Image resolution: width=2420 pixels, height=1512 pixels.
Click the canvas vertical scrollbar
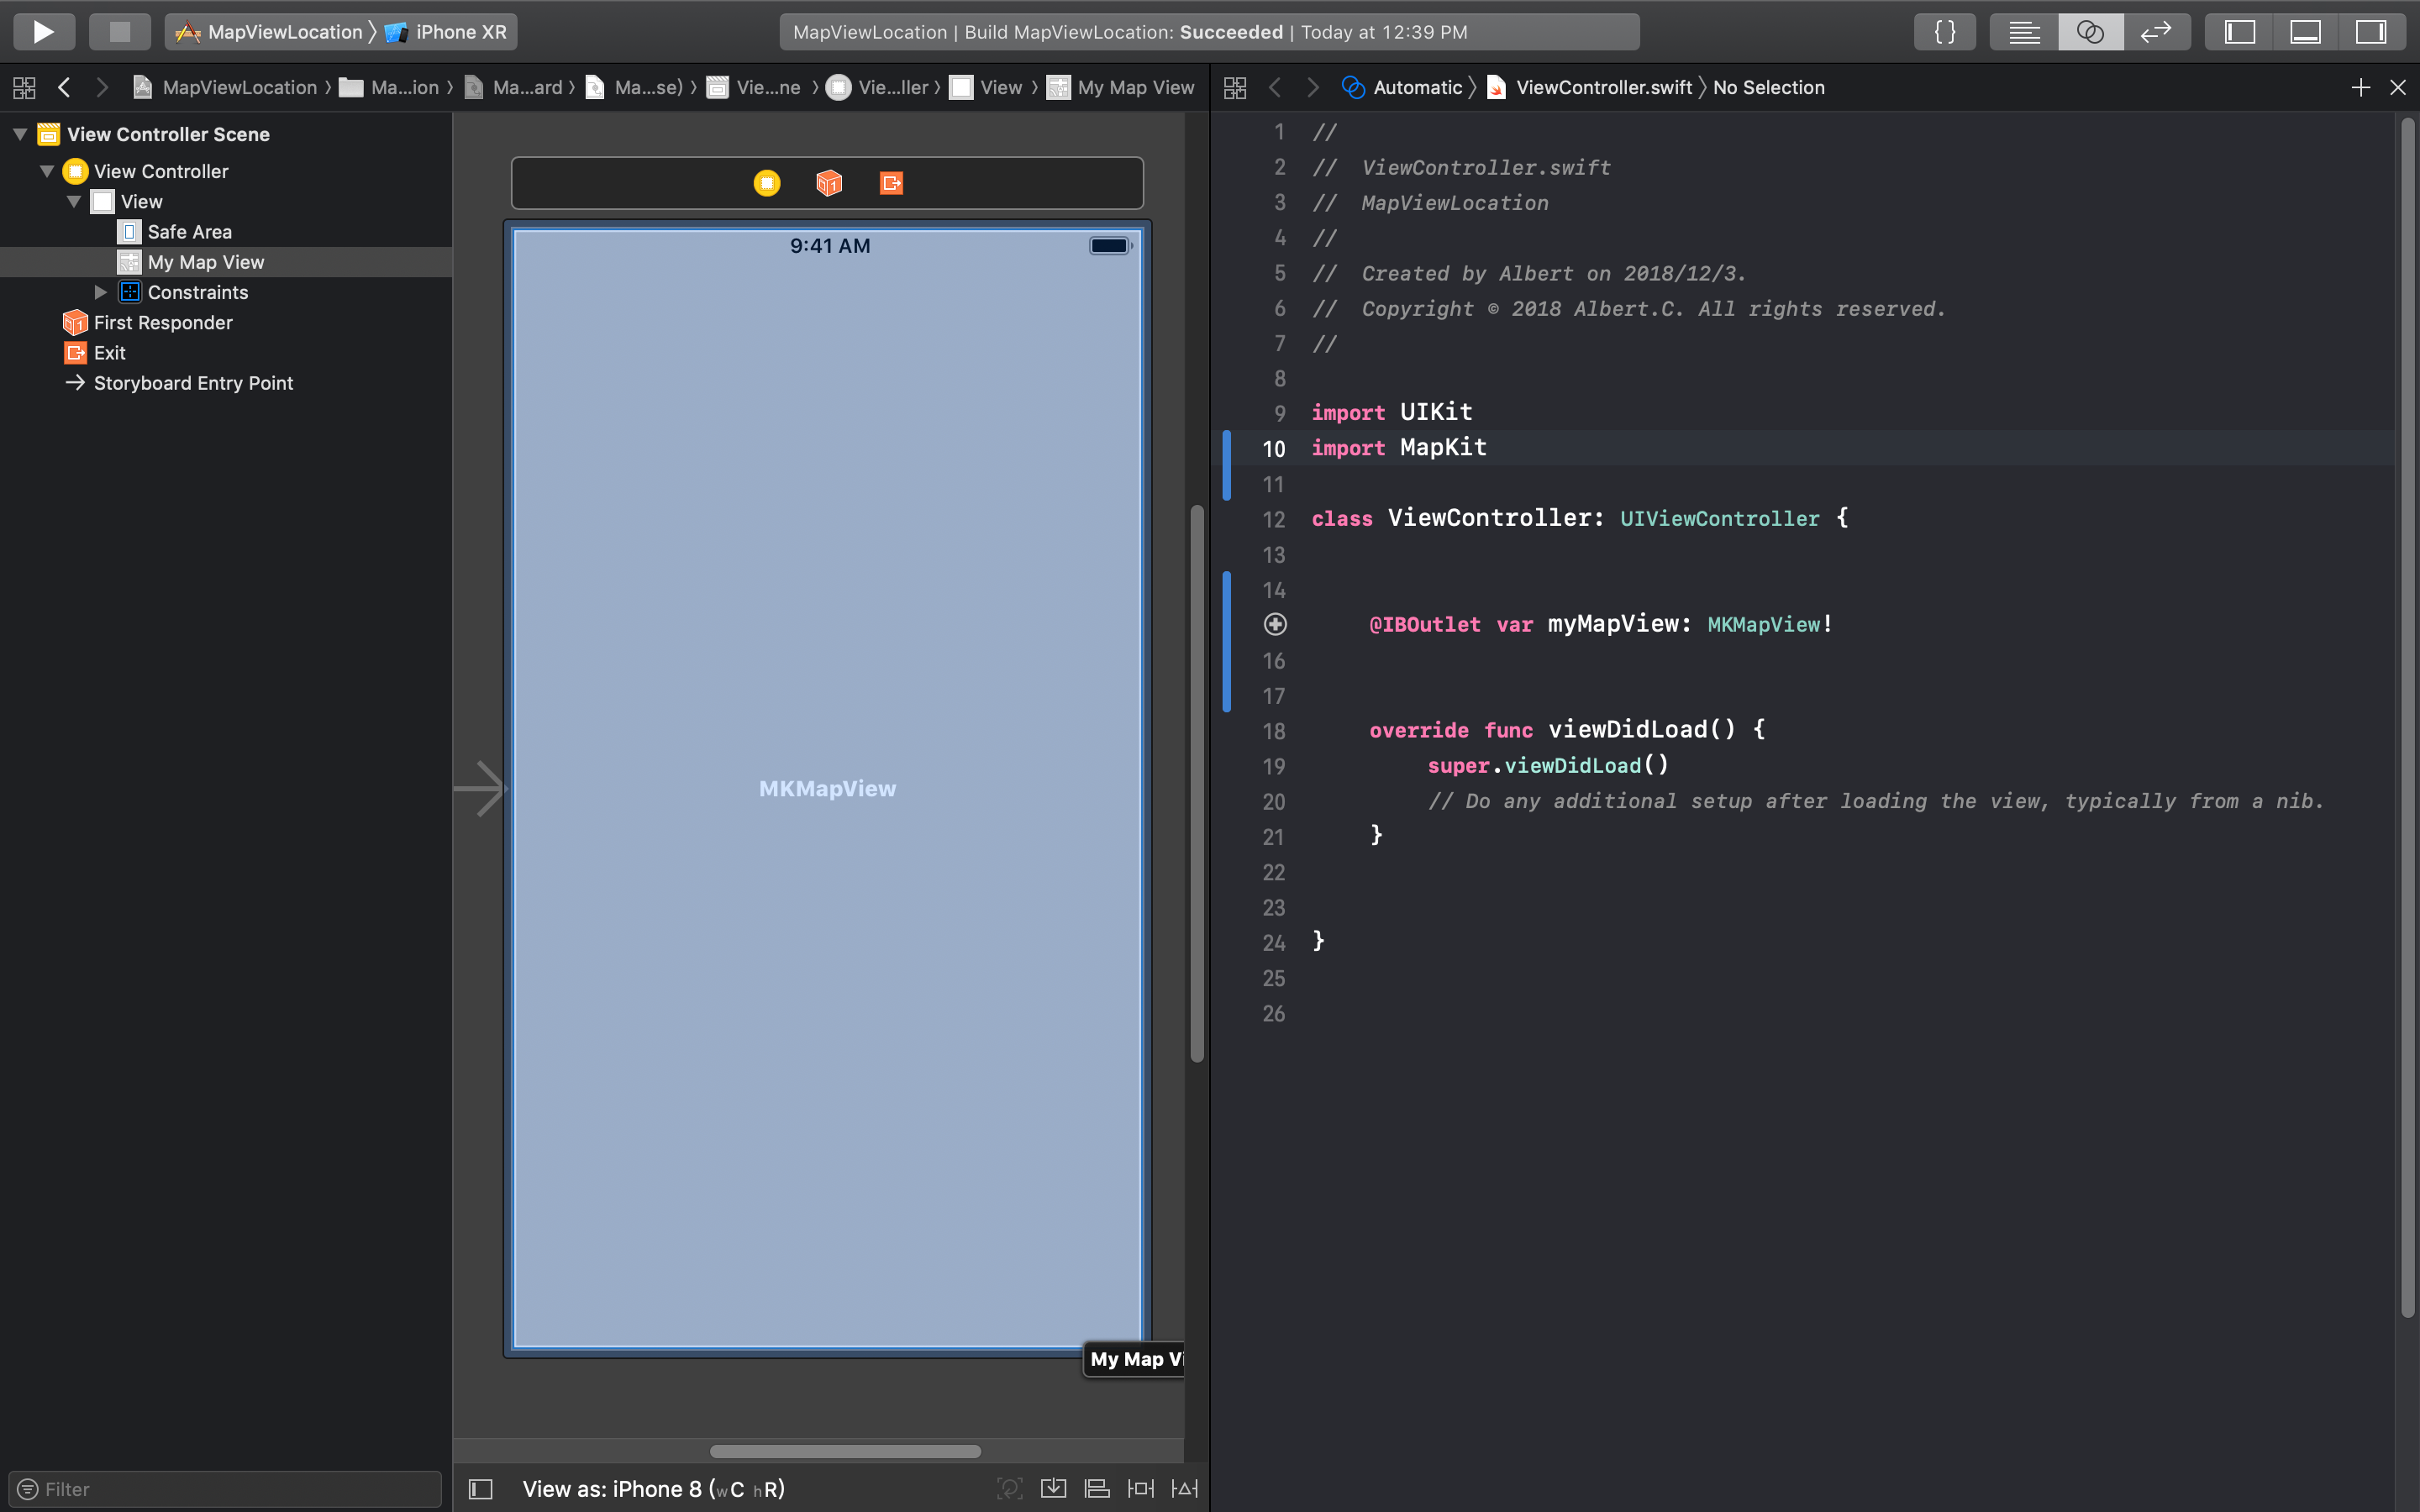pos(1196,784)
